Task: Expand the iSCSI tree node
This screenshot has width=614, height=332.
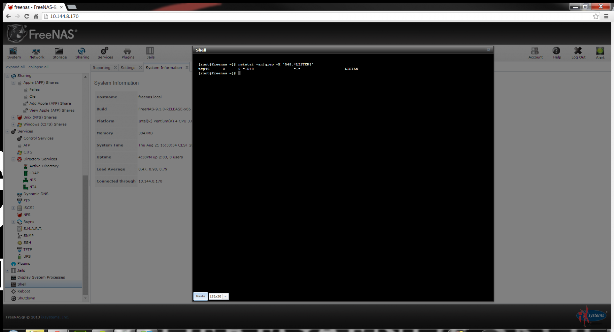Action: click(x=13, y=208)
